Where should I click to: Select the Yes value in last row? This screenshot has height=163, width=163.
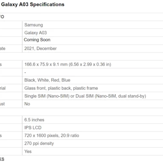coord(28,152)
